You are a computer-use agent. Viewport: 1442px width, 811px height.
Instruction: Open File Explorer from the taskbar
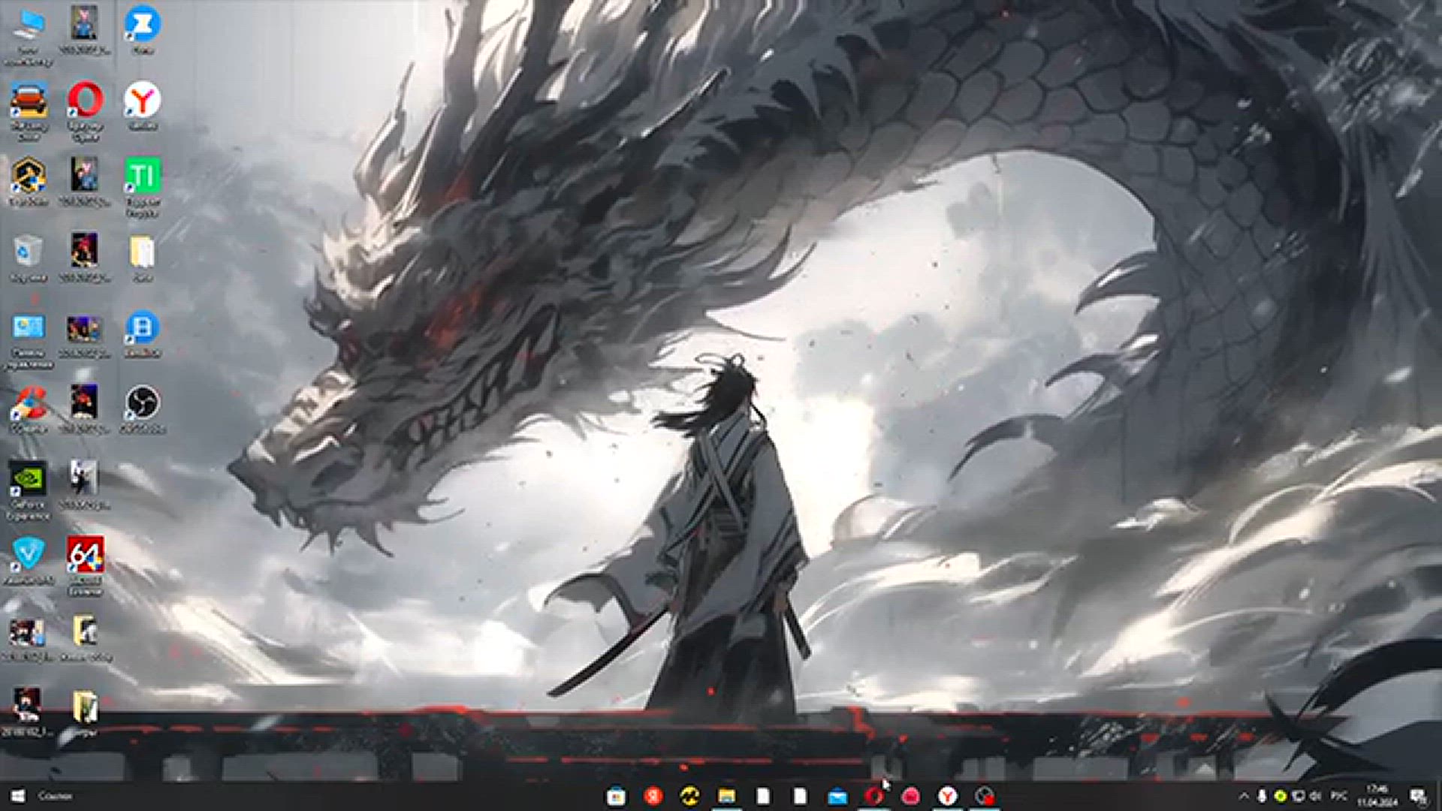tap(726, 796)
